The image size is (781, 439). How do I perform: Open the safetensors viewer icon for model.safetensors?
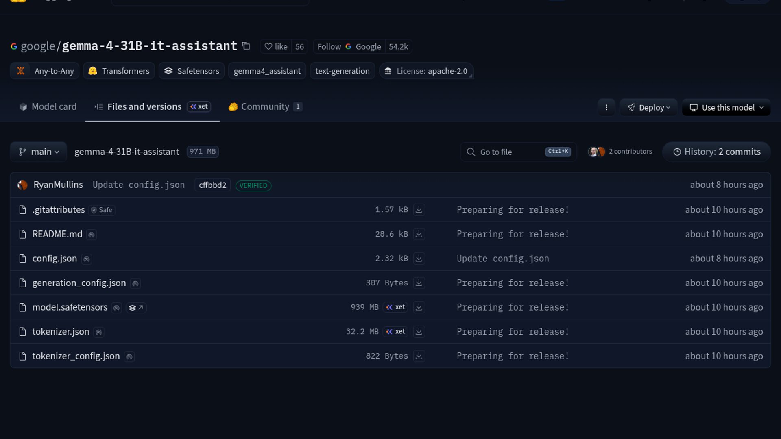point(136,308)
